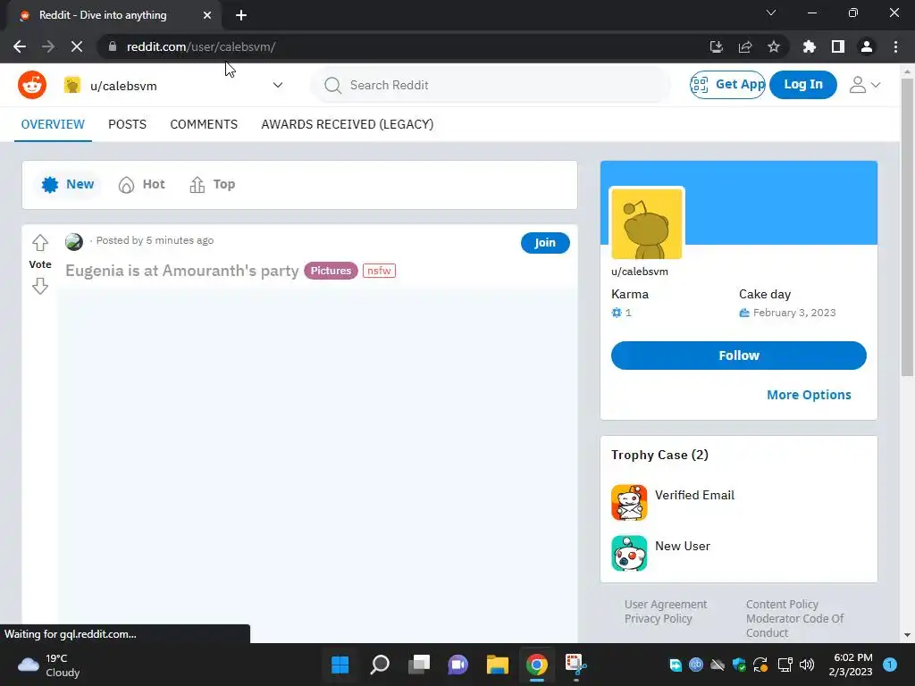This screenshot has height=686, width=915.
Task: Open More Options on the profile card
Action: click(x=809, y=395)
